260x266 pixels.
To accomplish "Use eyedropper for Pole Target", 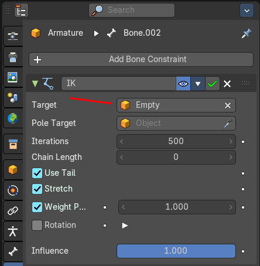I will (x=228, y=123).
